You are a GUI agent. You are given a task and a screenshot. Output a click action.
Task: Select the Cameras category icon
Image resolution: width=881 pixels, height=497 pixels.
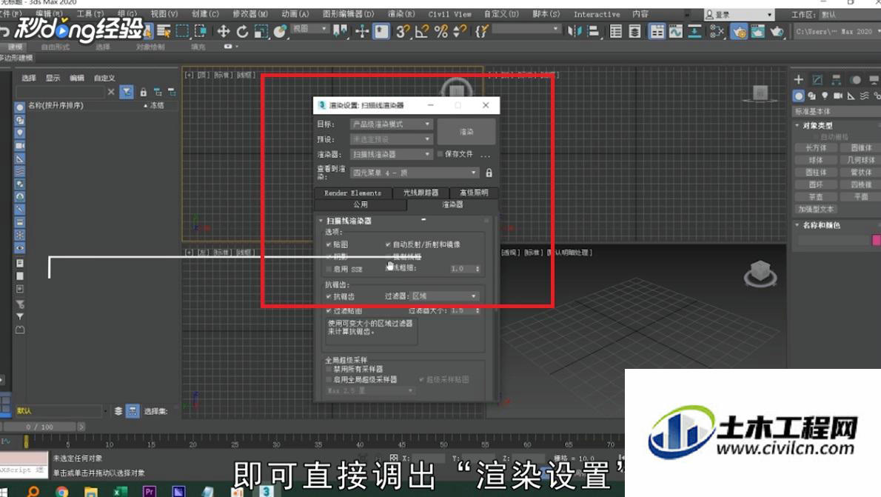point(838,96)
